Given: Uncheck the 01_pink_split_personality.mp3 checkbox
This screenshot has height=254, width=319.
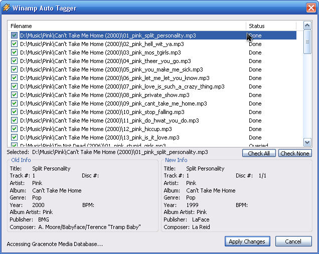Looking at the screenshot, I should pos(14,35).
